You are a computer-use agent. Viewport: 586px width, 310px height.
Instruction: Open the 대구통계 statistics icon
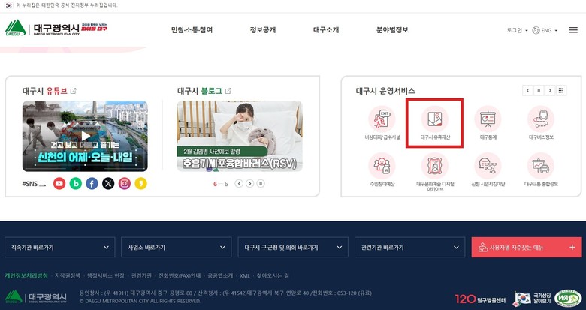pyautogui.click(x=488, y=123)
